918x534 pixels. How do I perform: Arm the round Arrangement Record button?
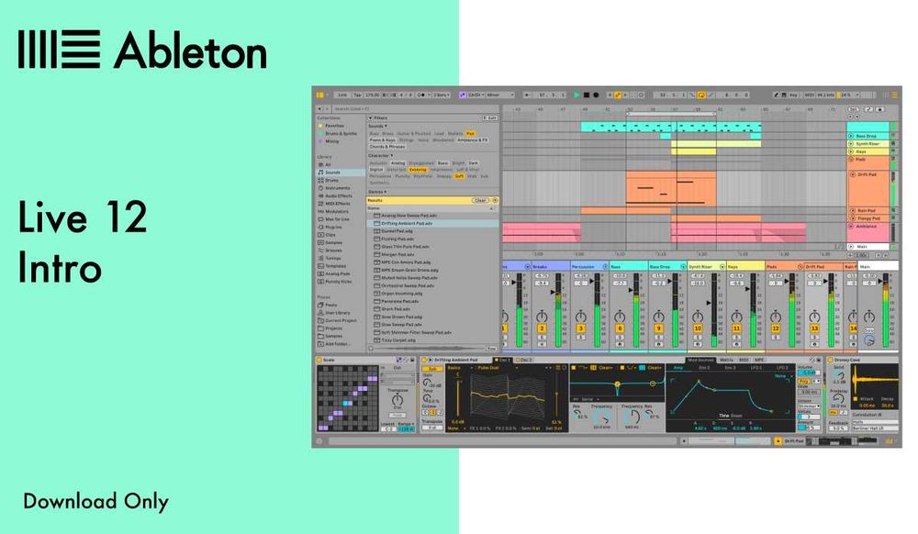tap(596, 95)
